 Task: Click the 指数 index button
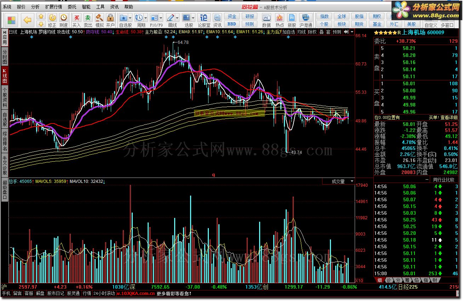coord(324,16)
